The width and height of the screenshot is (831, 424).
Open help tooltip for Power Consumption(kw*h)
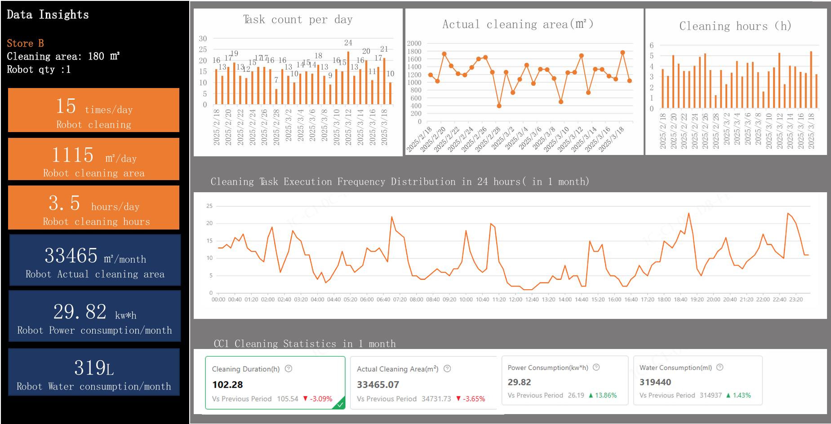pyautogui.click(x=596, y=367)
